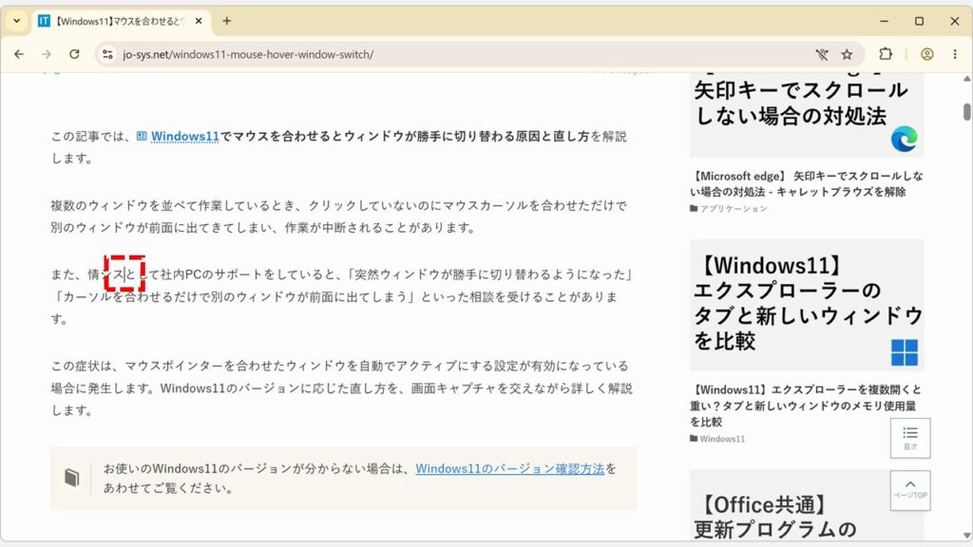Click the scrollbar down arrow
The image size is (973, 547).
pyautogui.click(x=966, y=535)
